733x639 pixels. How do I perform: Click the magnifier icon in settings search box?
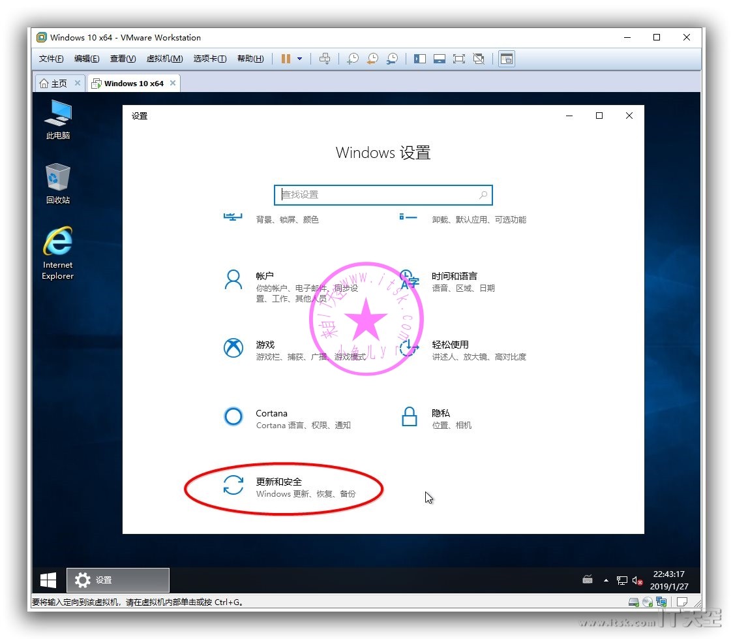click(x=483, y=195)
